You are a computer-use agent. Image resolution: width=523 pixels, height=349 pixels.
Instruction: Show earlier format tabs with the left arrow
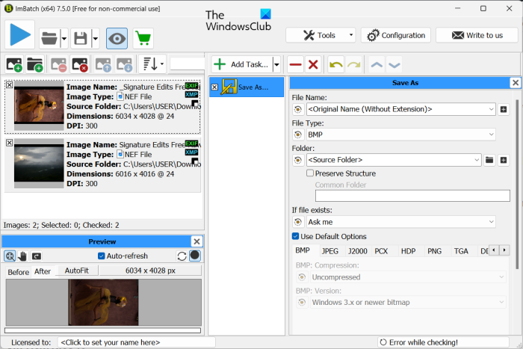pyautogui.click(x=494, y=250)
